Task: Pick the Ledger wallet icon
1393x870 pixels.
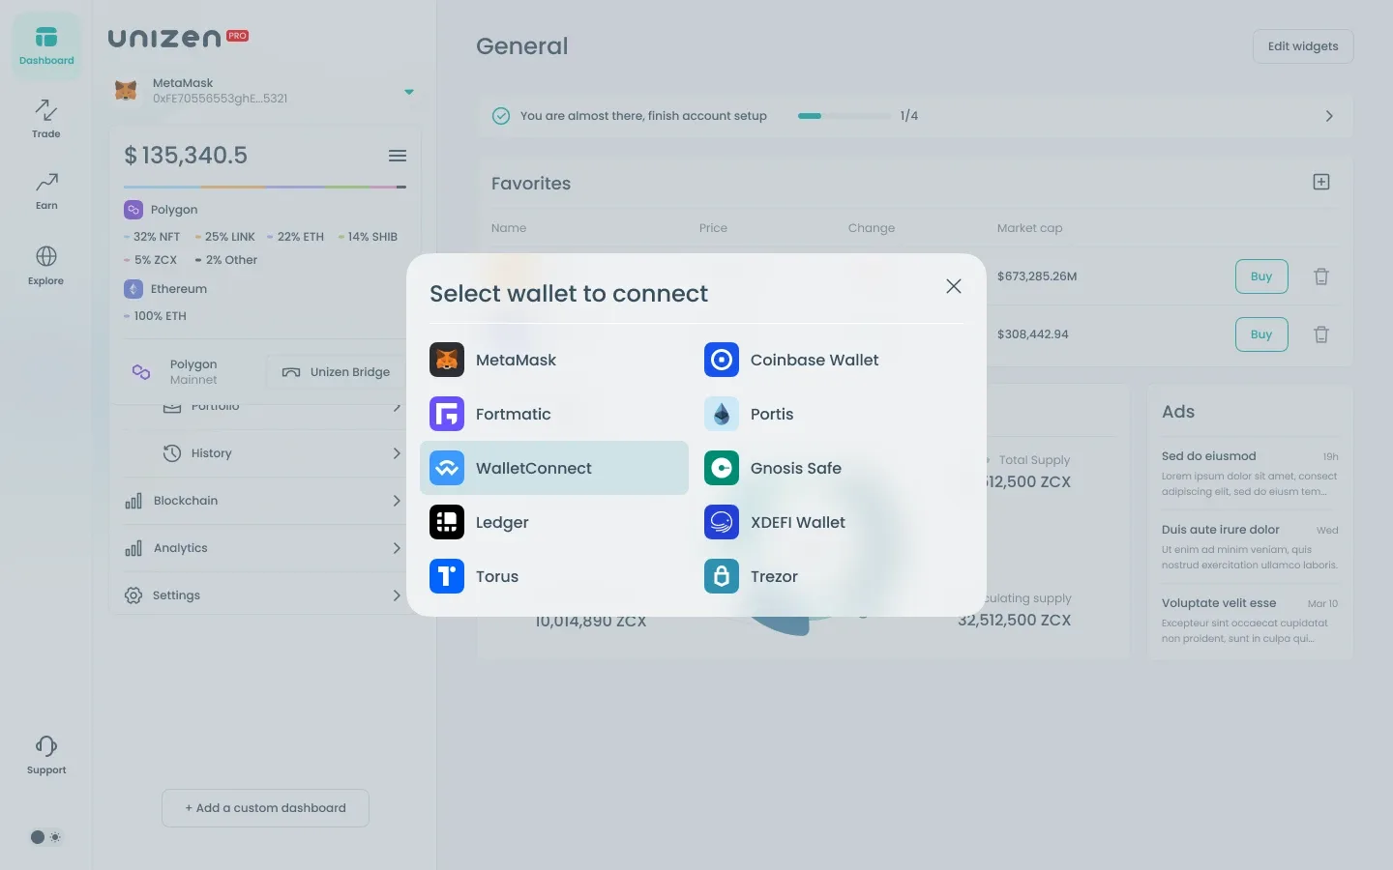Action: click(x=447, y=522)
